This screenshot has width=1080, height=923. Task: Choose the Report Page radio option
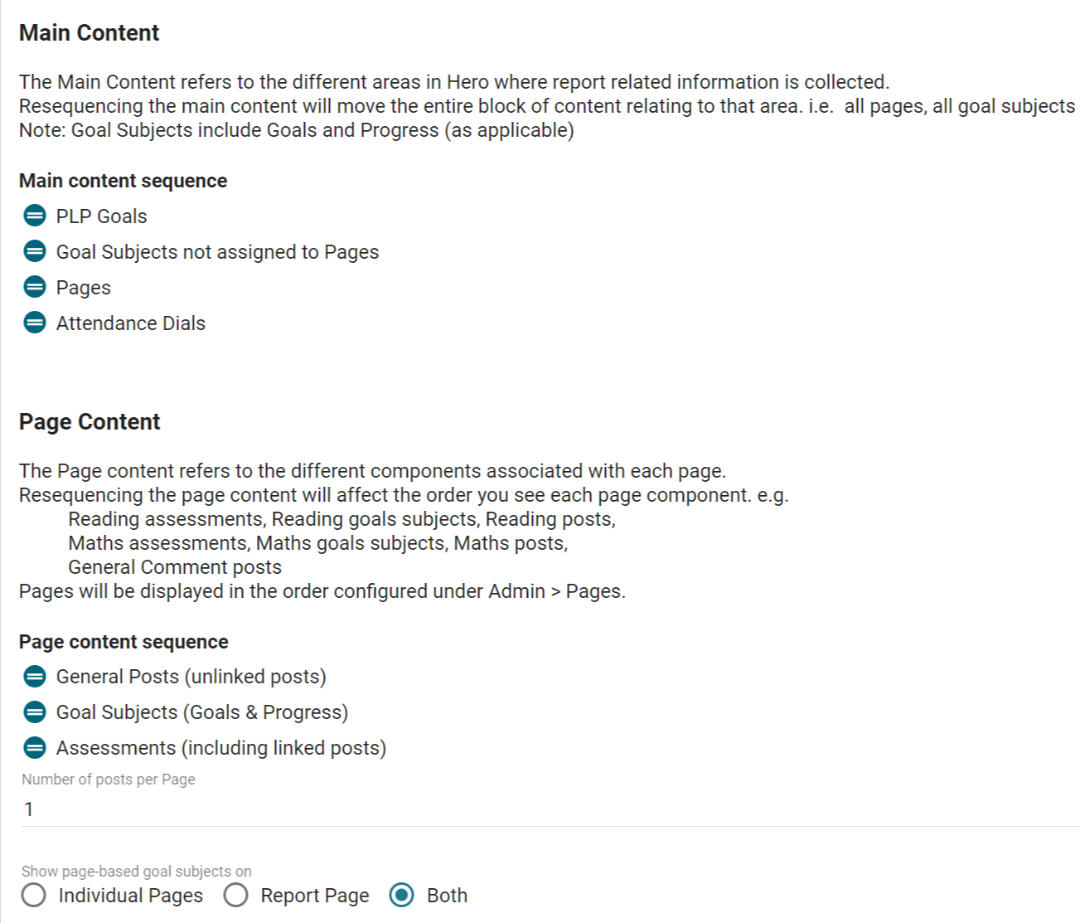point(236,896)
